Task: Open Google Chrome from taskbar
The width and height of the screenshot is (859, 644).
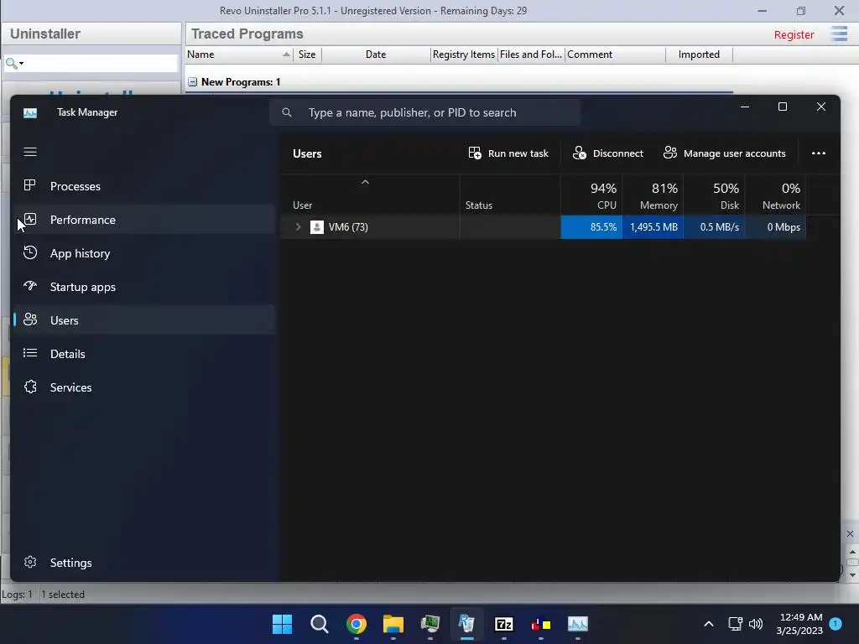Action: [x=356, y=624]
